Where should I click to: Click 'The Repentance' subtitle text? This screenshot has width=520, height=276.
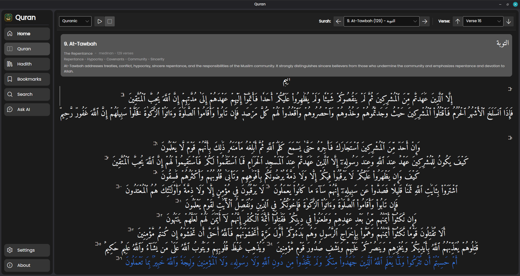click(78, 54)
